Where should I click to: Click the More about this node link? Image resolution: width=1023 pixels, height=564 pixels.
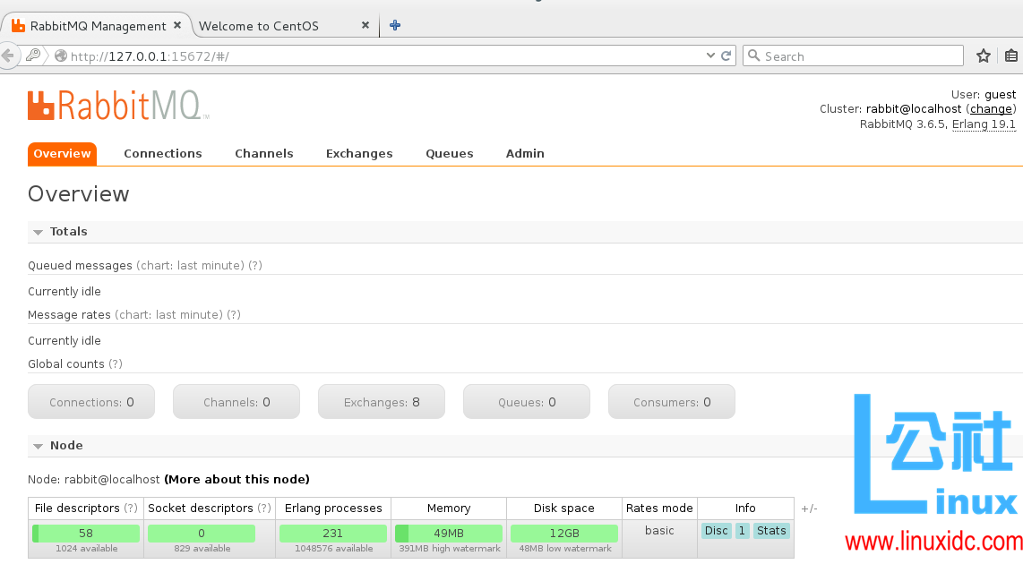[x=236, y=479]
